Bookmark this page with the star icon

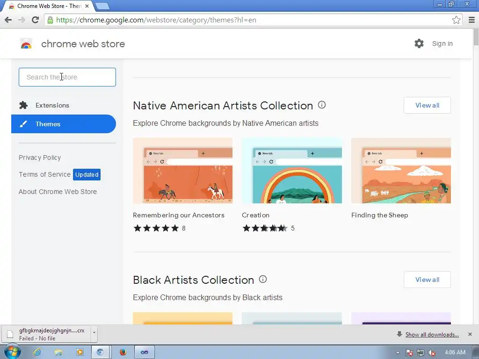[x=456, y=20]
